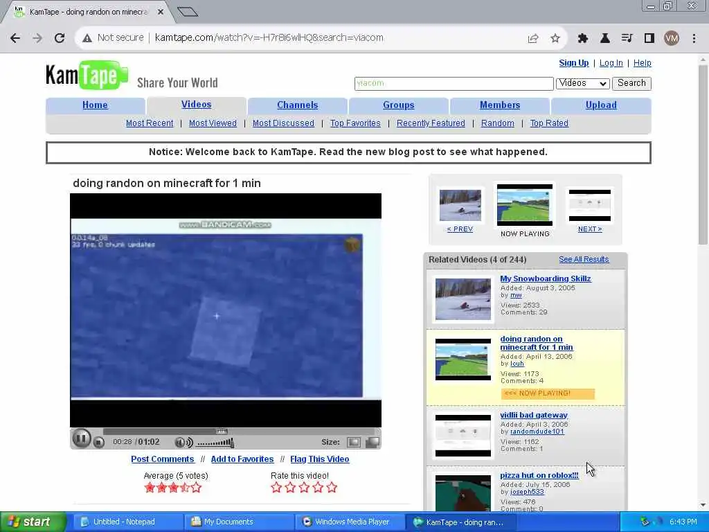Open the Most Viewed videos link
Viewport: 709px width, 532px height.
tap(213, 123)
